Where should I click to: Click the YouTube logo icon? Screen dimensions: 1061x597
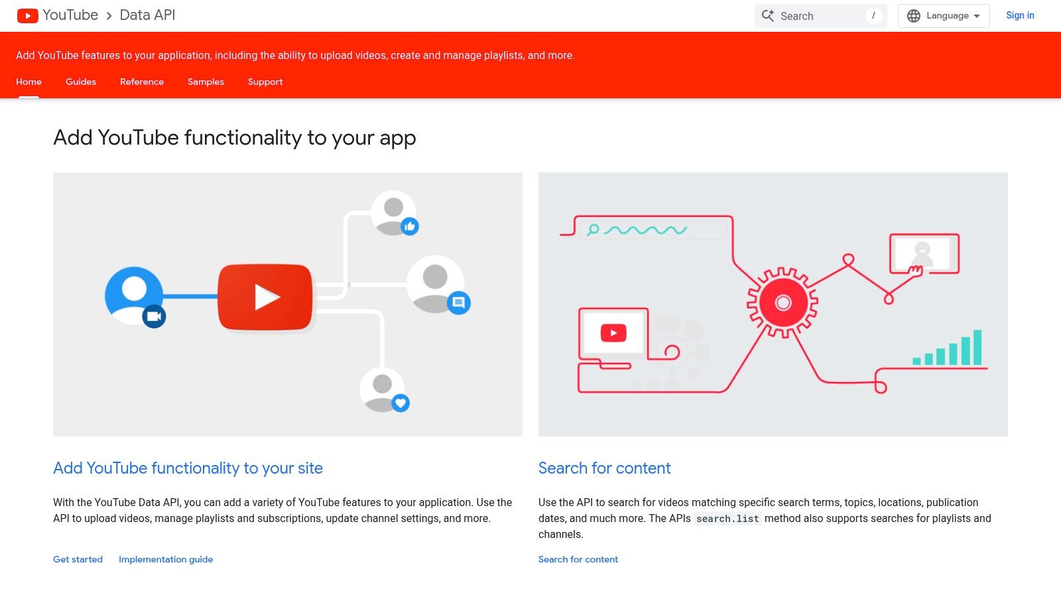[x=27, y=15]
